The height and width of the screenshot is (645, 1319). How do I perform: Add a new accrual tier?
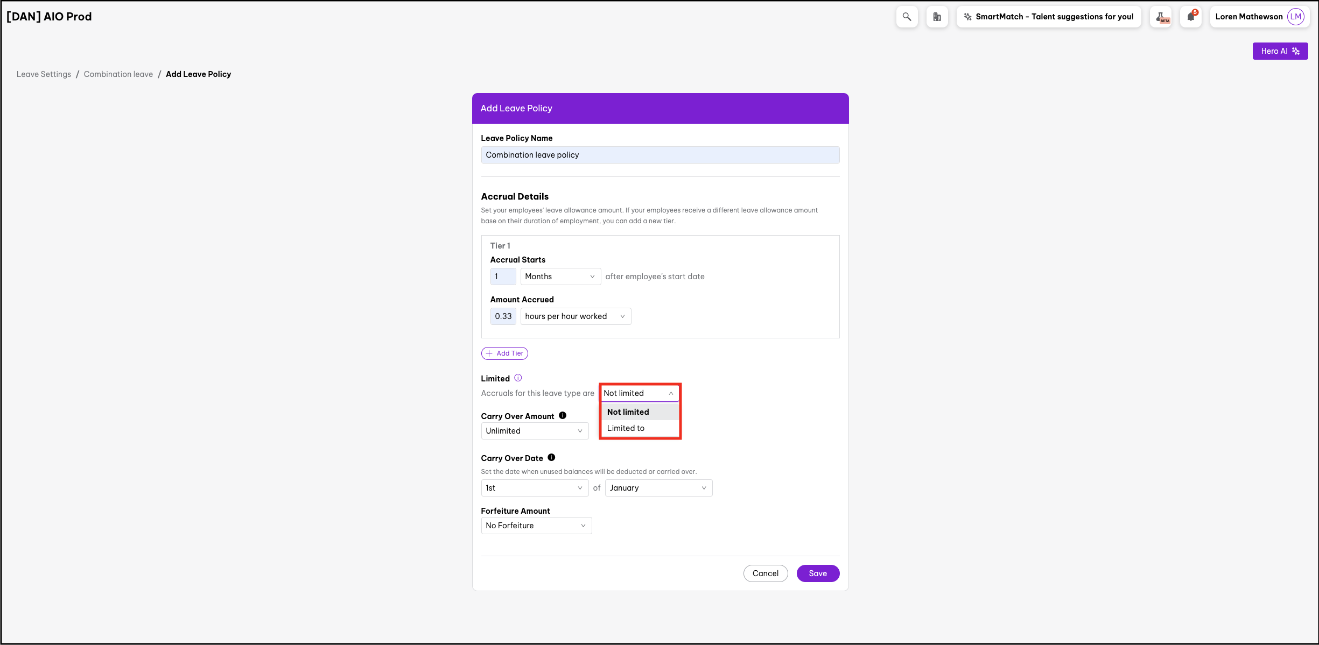[504, 353]
